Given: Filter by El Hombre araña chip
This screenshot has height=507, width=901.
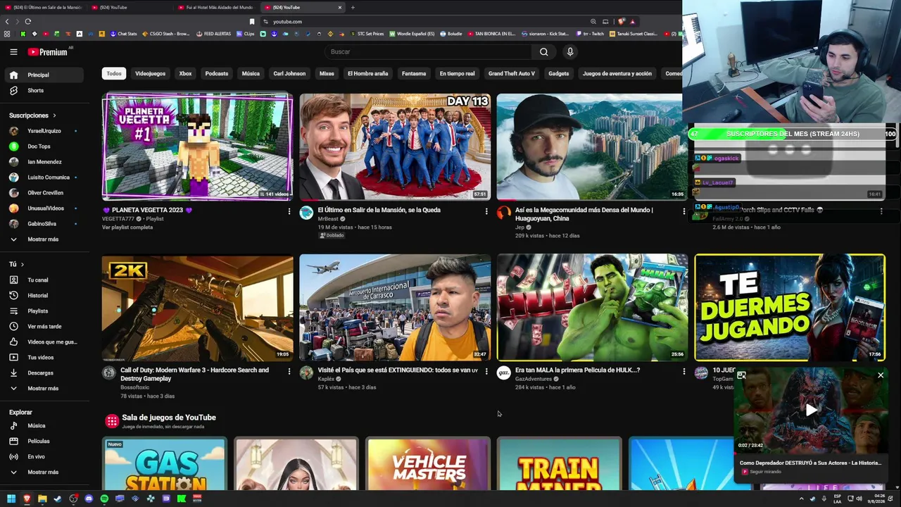Looking at the screenshot, I should tap(367, 73).
